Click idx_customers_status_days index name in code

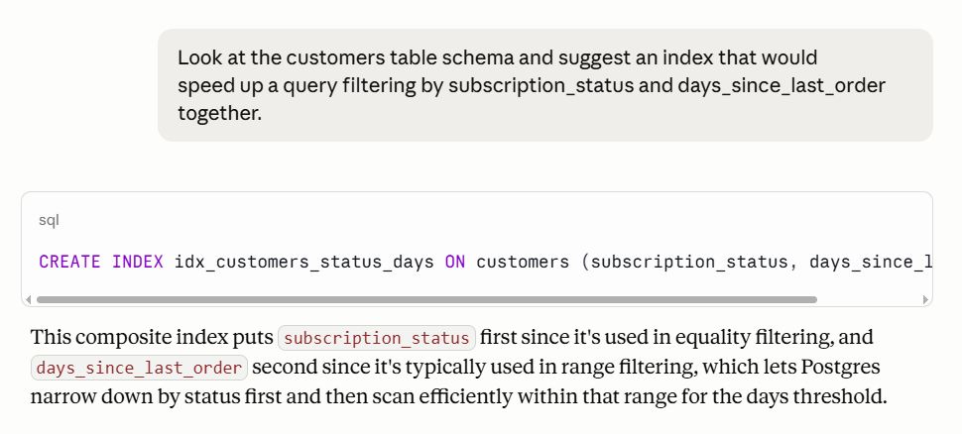(x=304, y=262)
